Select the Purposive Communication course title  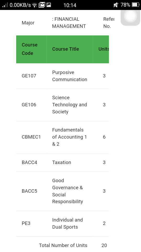point(69,76)
